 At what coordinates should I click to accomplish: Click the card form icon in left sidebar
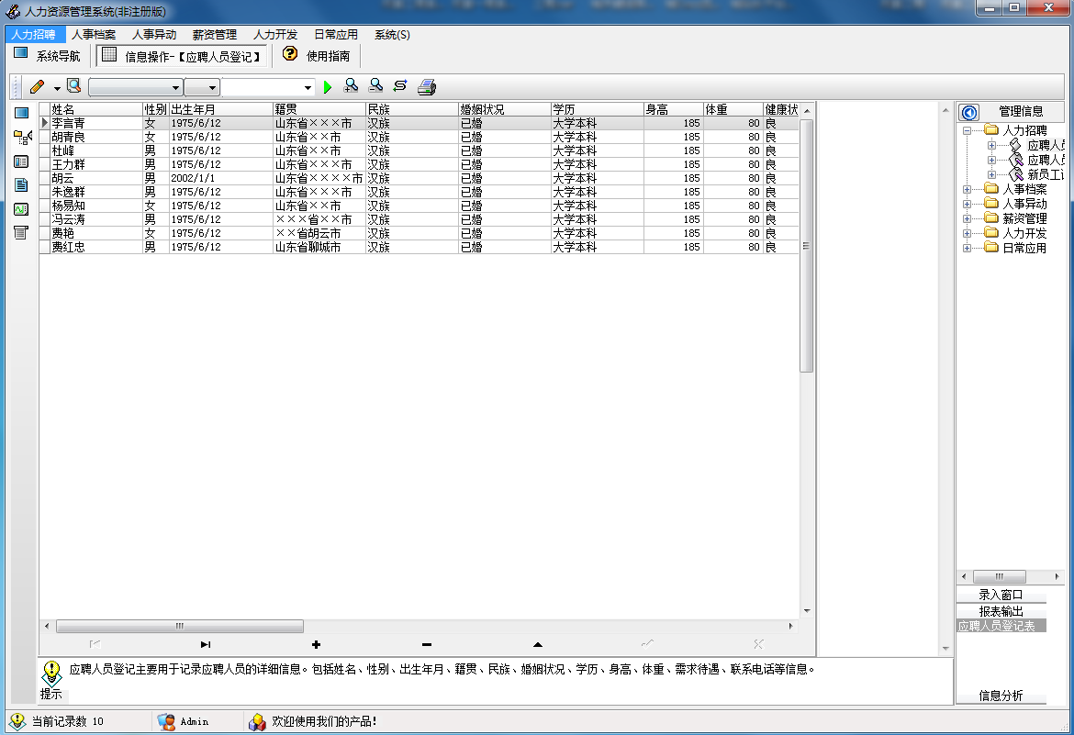(x=21, y=161)
